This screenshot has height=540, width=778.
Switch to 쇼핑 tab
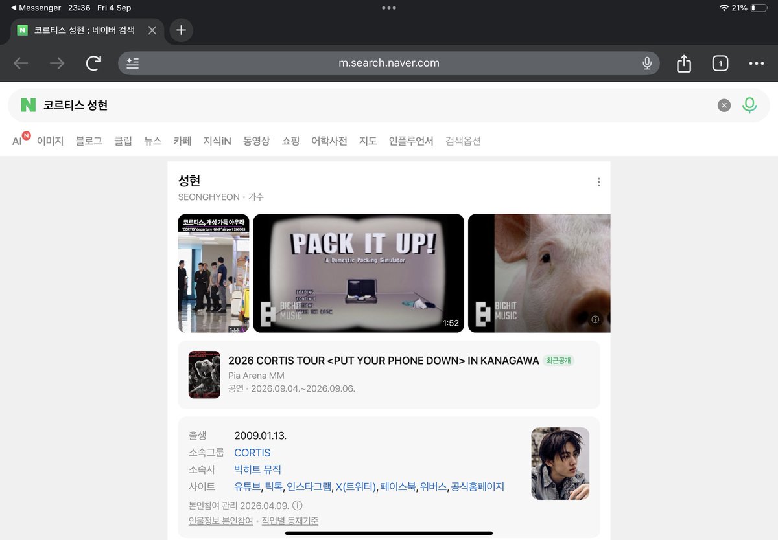(290, 141)
